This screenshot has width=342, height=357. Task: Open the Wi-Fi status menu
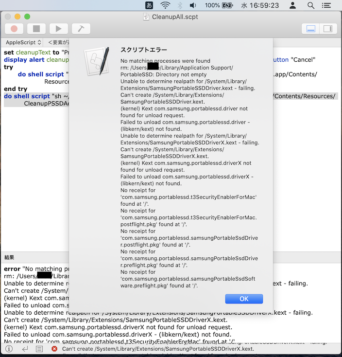(165, 5)
